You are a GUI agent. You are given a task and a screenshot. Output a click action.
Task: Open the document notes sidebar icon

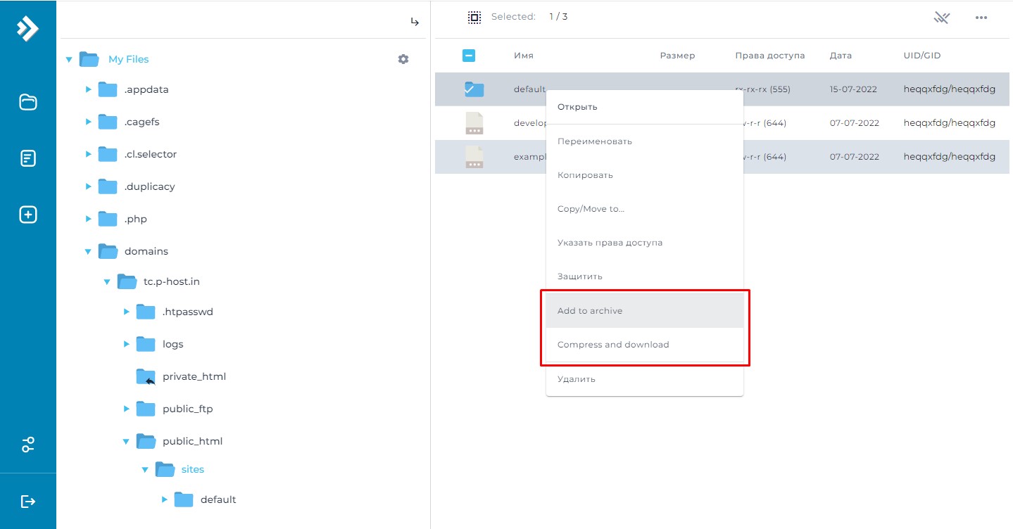(x=28, y=158)
